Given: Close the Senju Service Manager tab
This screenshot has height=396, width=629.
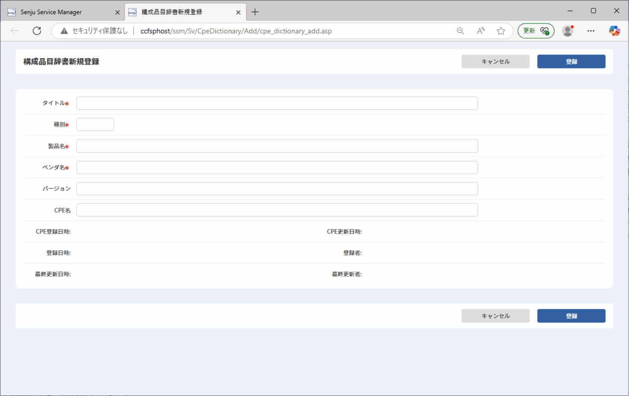Looking at the screenshot, I should coord(117,13).
